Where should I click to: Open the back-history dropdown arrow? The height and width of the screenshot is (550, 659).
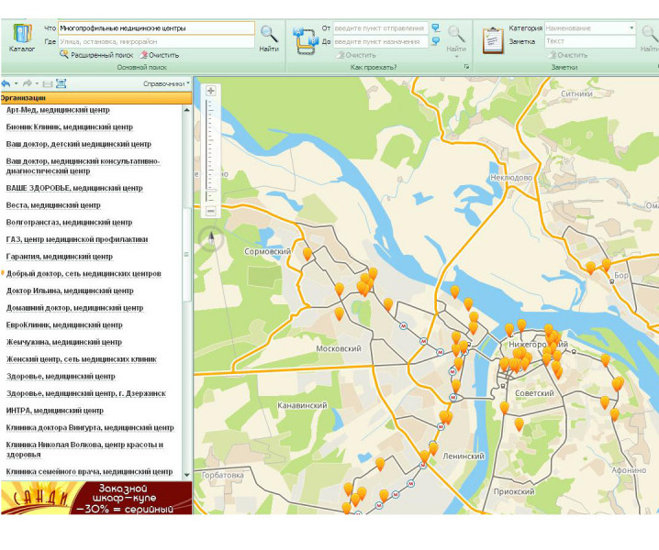point(16,83)
